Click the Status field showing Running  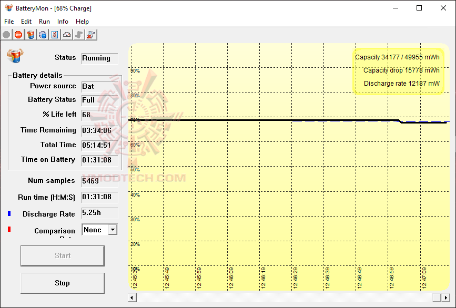100,58
